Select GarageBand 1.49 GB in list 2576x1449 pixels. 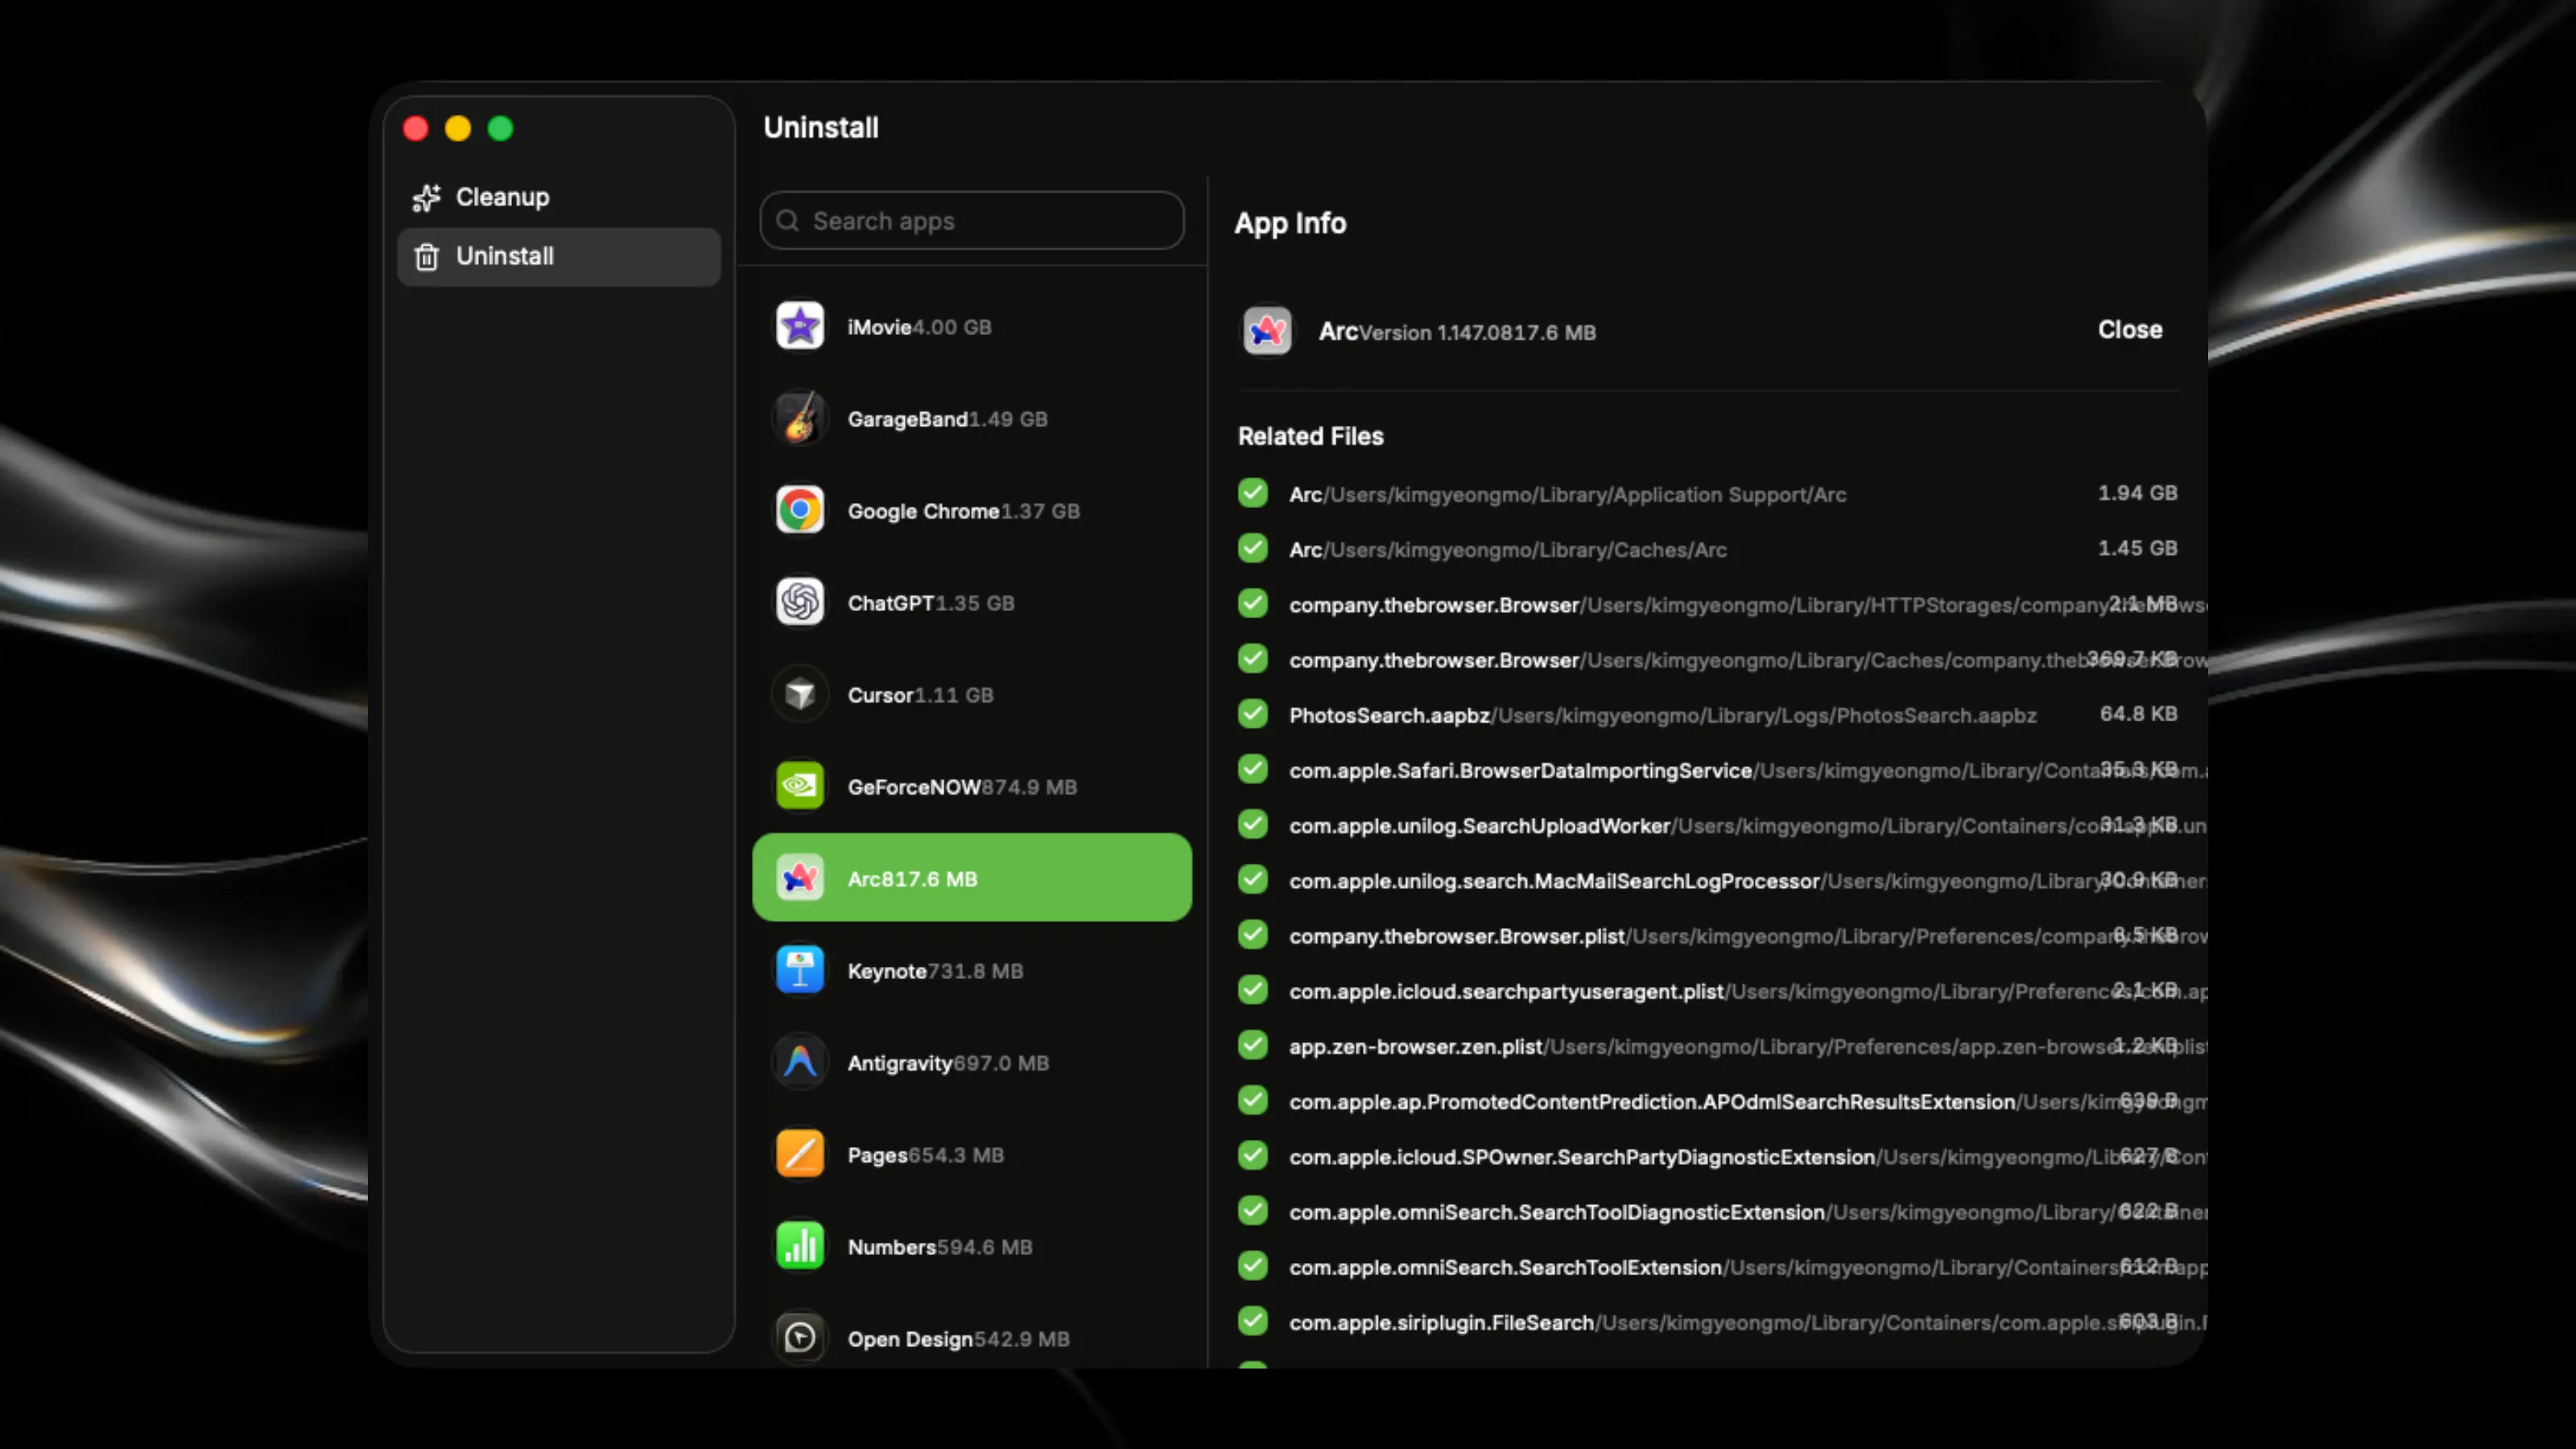tap(972, 418)
